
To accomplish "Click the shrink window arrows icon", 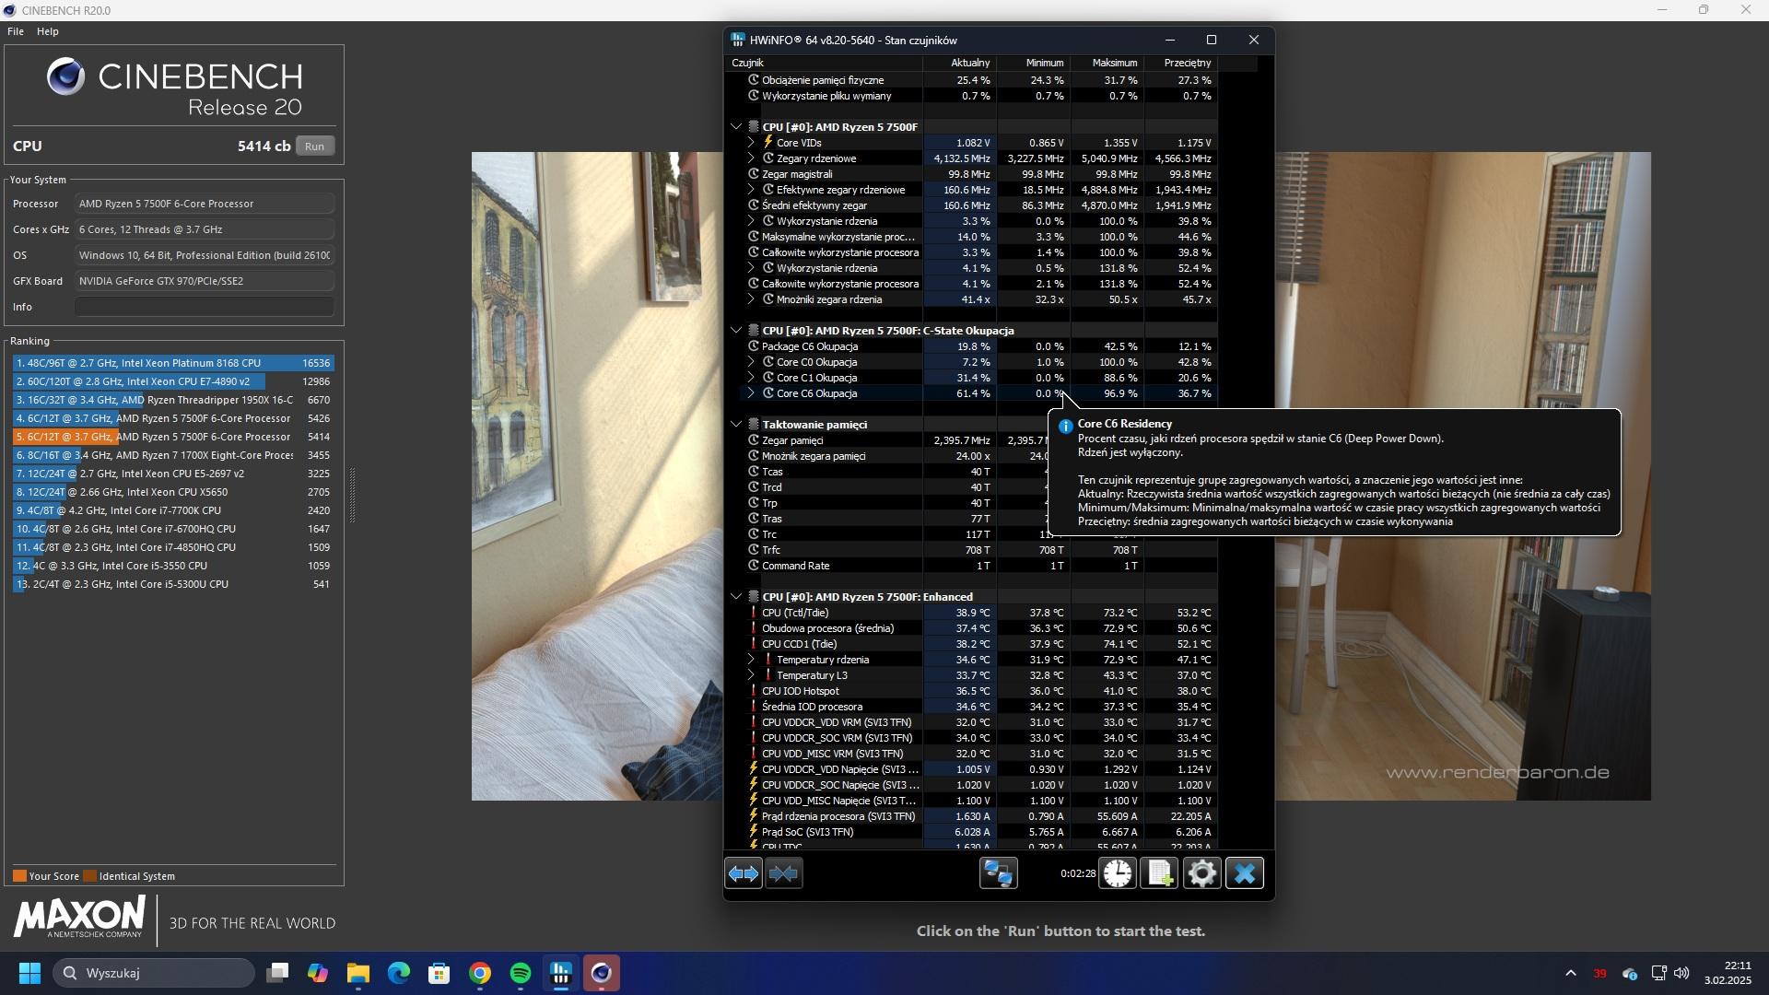I will click(784, 873).
